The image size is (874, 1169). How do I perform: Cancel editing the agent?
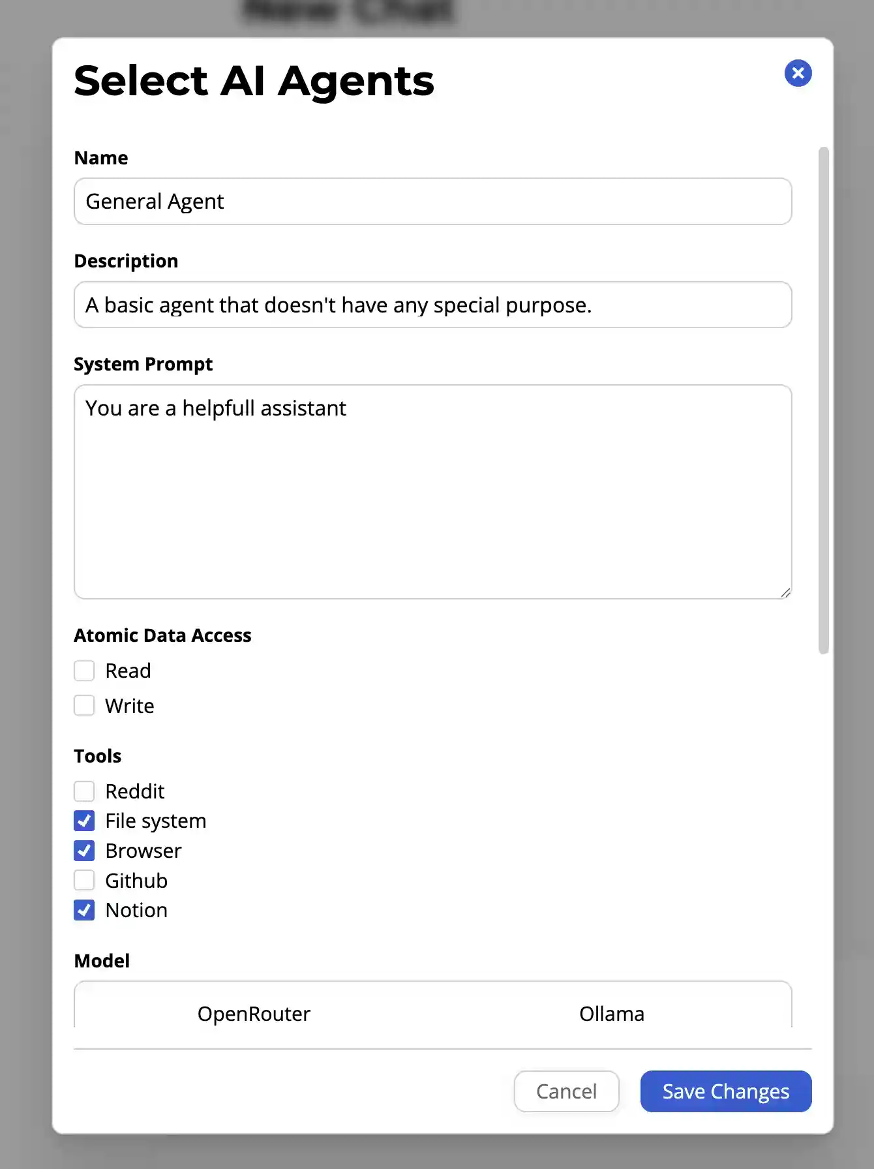(x=565, y=1091)
